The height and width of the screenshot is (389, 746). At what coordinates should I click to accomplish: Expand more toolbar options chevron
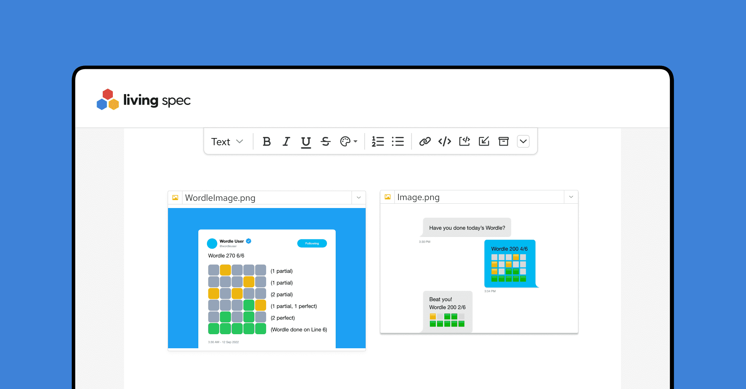click(523, 142)
